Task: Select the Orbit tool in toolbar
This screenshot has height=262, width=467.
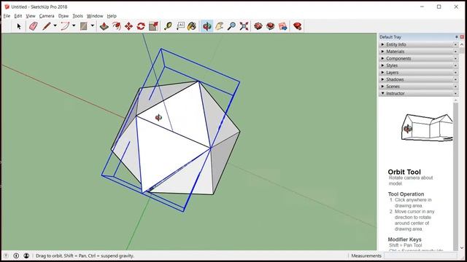Action: (207, 26)
